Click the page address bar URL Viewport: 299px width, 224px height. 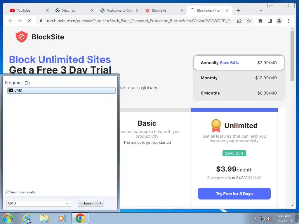(x=139, y=21)
